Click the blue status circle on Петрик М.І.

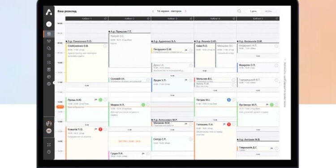tap(228, 99)
